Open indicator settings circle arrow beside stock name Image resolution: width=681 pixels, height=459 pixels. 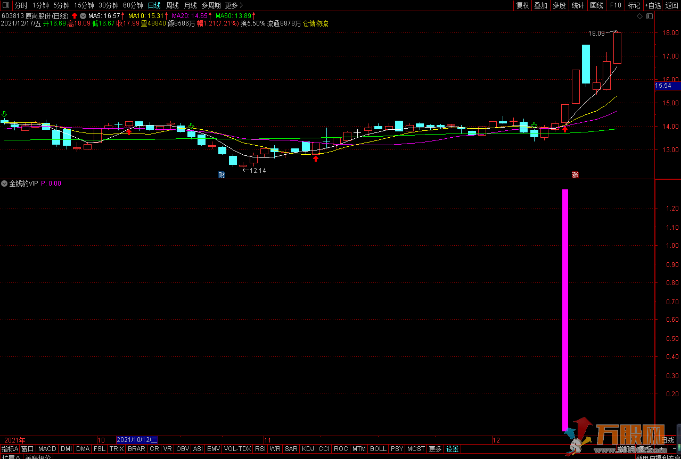click(83, 16)
